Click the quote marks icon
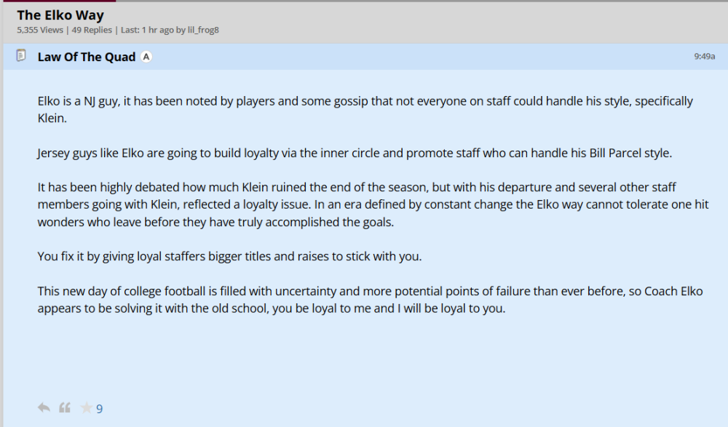 click(65, 408)
